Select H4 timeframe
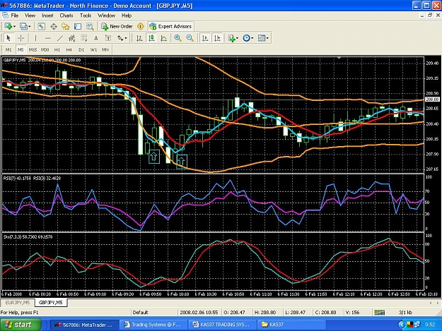442x331 pixels. point(69,50)
